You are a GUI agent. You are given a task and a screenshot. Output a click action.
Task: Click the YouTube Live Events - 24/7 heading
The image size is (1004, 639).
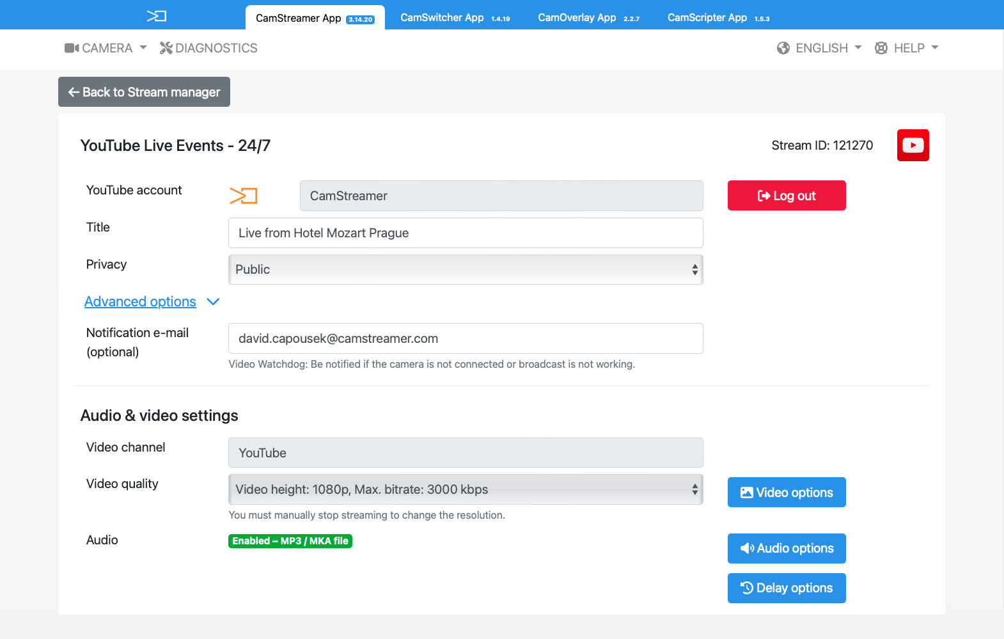[175, 146]
